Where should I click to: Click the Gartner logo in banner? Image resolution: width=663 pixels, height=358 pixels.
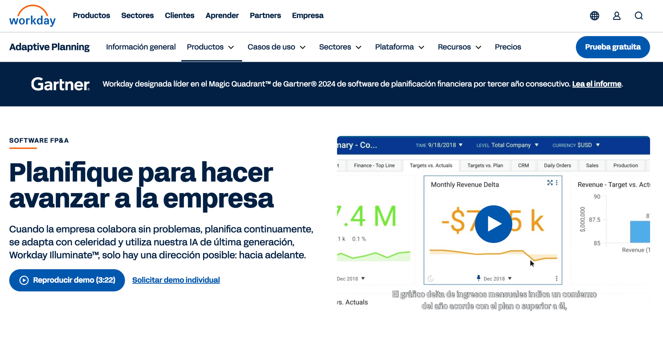tap(60, 84)
